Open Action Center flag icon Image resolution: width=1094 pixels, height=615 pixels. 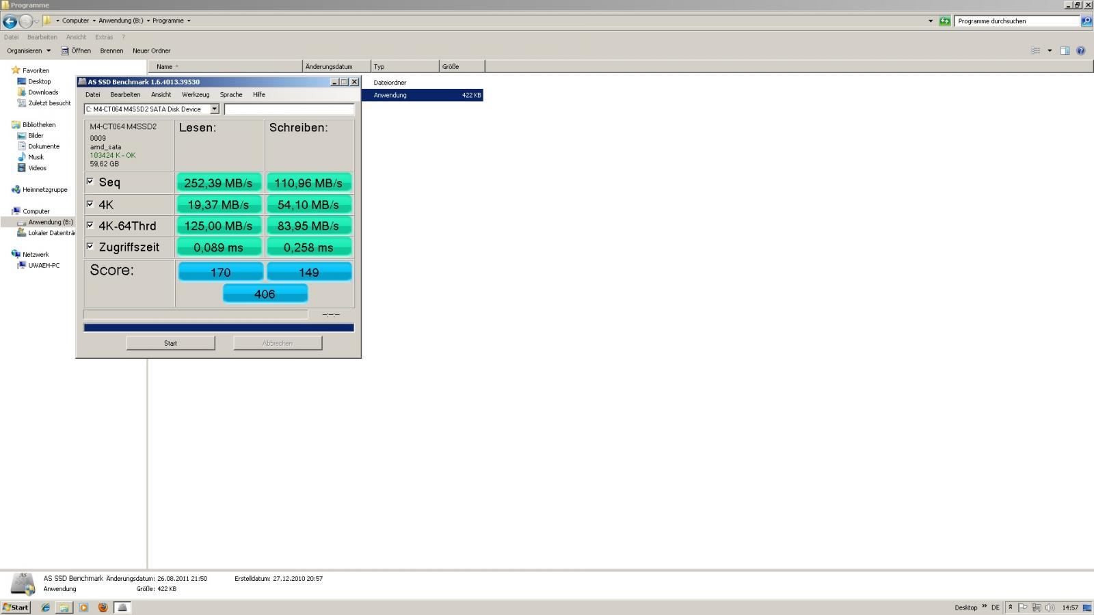coord(1023,607)
